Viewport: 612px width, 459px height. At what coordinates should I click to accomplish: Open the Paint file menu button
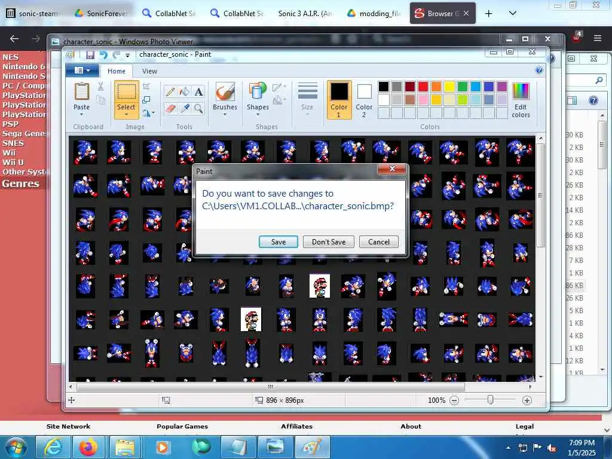82,71
